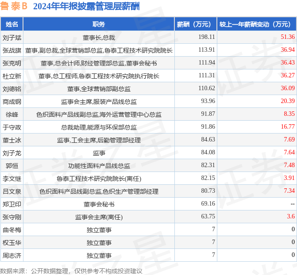Click the 数据来源 footer note
Image resolution: width=297 pixels, height=275 pixels.
pos(71,271)
